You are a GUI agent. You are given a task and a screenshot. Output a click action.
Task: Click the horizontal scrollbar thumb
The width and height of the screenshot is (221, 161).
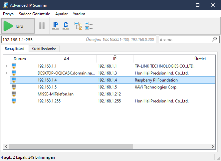[71, 146]
